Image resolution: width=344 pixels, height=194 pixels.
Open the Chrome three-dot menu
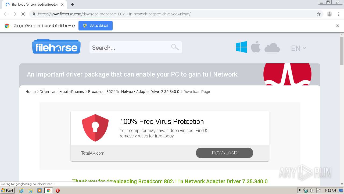pos(338,14)
